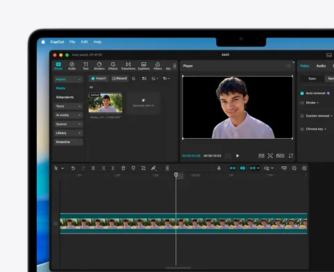Screen dimensions: 334x272
Task: Open the Captions tab
Action: (x=143, y=66)
